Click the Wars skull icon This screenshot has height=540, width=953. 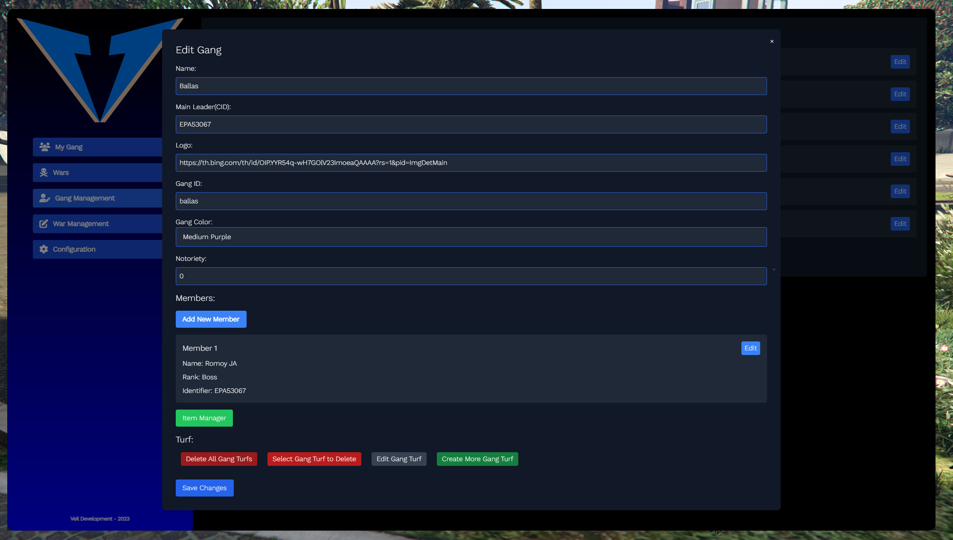tap(44, 172)
